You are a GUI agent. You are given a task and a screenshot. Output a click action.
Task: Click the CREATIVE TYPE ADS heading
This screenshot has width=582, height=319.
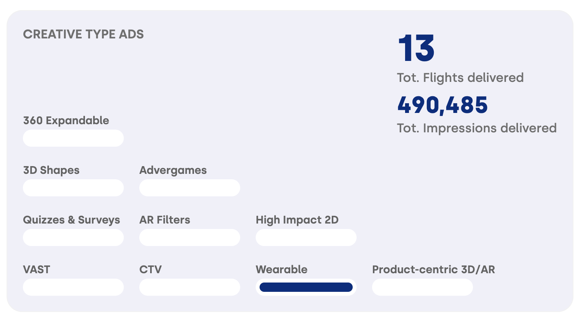pyautogui.click(x=83, y=34)
